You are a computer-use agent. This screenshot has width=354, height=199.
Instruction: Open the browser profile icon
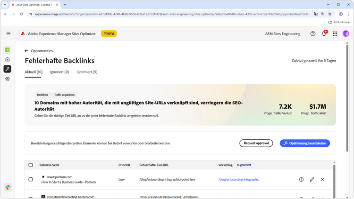click(x=341, y=14)
